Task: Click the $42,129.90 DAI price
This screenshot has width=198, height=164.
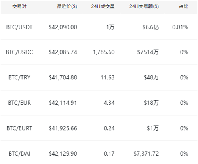Action: (x=63, y=154)
